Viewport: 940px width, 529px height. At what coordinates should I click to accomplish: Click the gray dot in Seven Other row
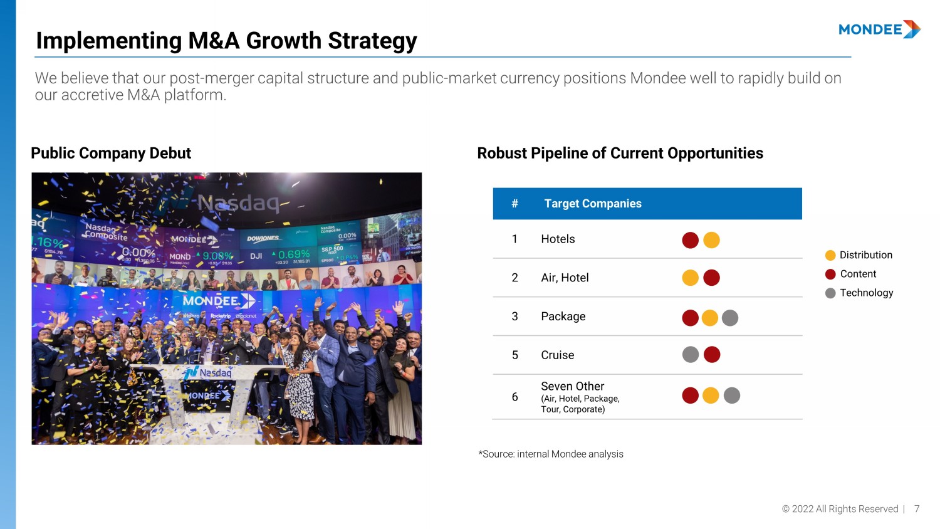[x=732, y=395]
